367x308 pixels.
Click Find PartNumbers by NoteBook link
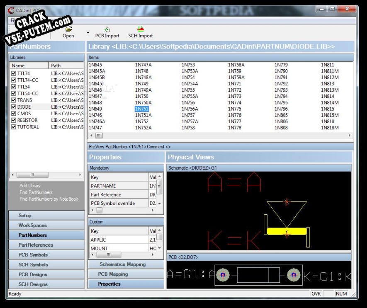[x=49, y=199]
